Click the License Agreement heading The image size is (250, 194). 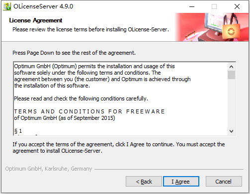pos(36,20)
